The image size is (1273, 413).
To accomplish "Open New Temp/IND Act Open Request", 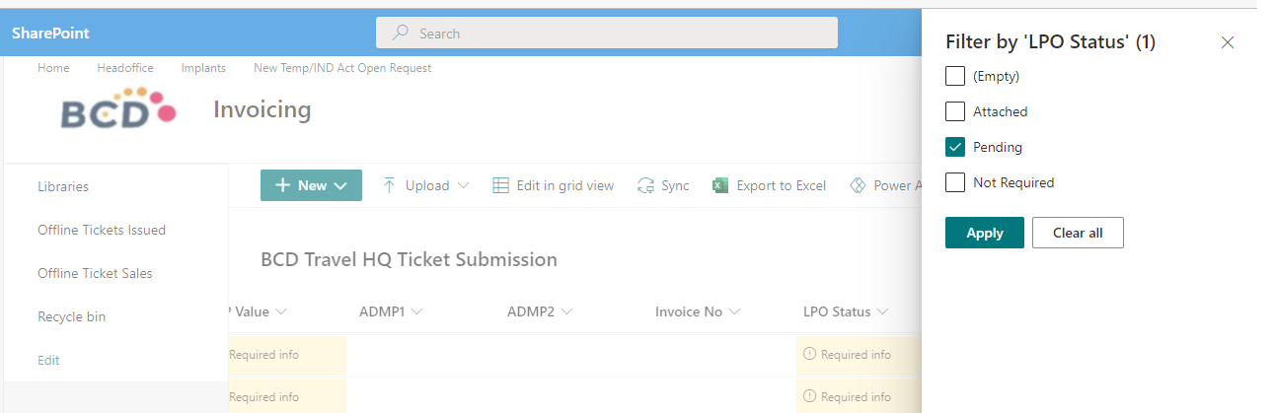I will 342,68.
